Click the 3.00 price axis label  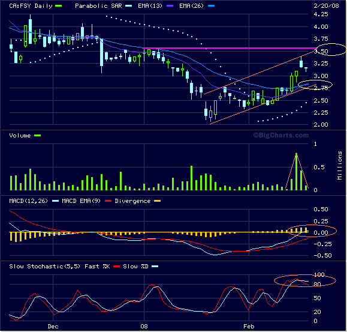coord(321,76)
